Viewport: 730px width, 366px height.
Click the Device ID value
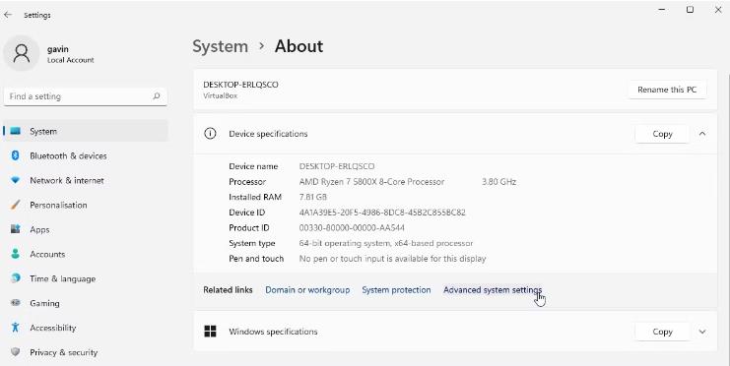(x=382, y=213)
